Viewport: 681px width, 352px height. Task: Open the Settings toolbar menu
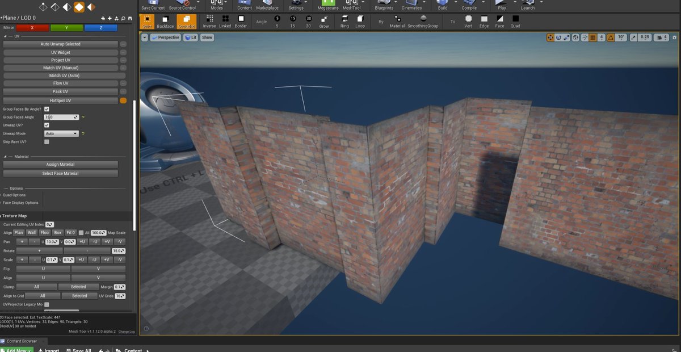tap(296, 5)
